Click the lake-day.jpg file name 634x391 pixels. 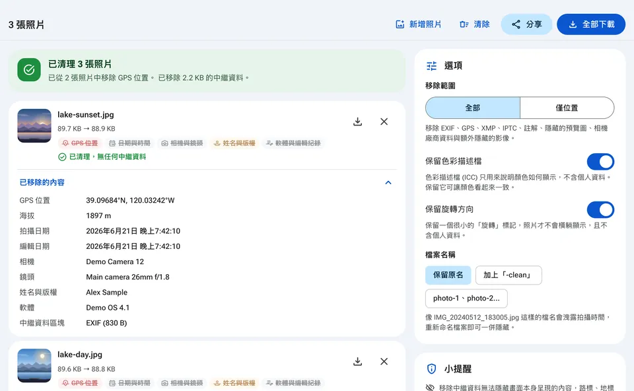[x=80, y=355]
